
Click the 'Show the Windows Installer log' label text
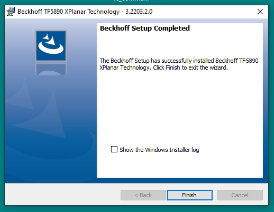(159, 150)
